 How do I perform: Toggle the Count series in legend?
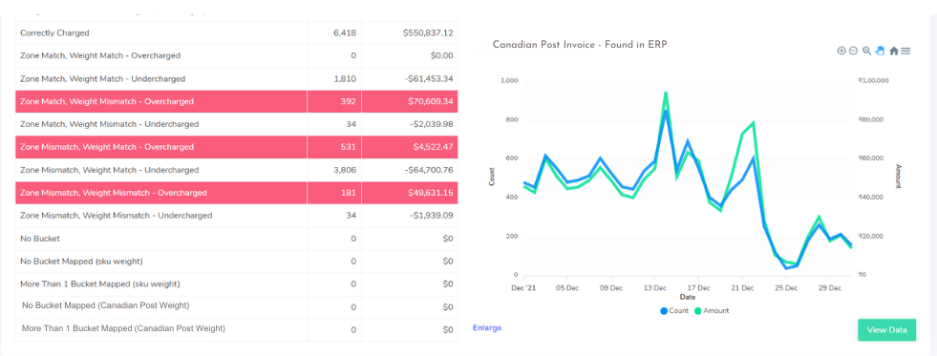pyautogui.click(x=674, y=310)
